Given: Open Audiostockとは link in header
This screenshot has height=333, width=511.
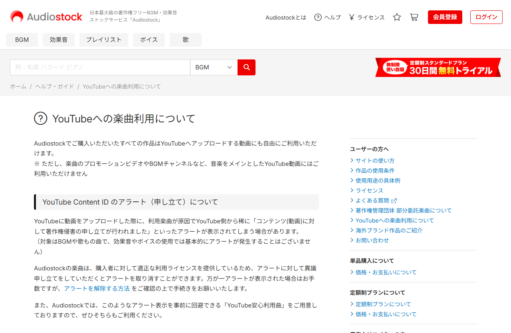Looking at the screenshot, I should click(286, 17).
